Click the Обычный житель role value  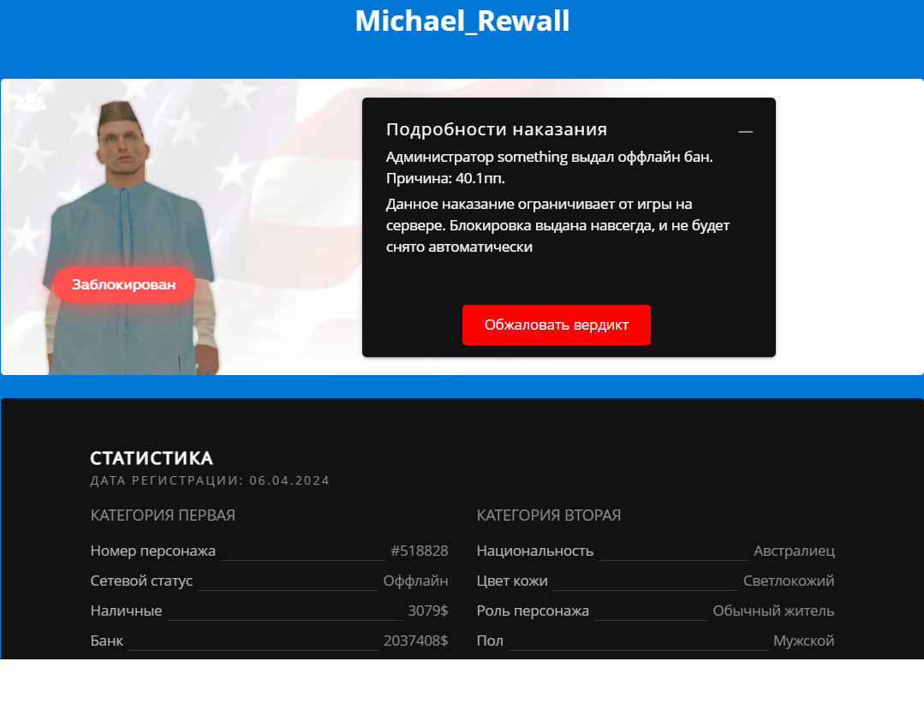pyautogui.click(x=773, y=611)
